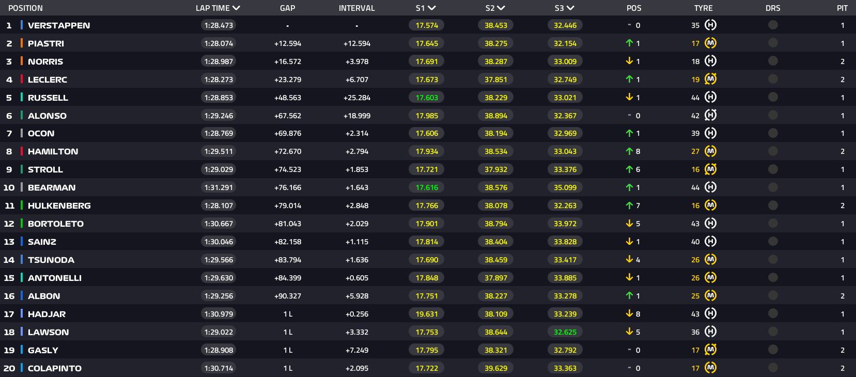Screen dimensions: 856x377
Task: Click Ocon's lap time 1:28.769
Action: [219, 133]
